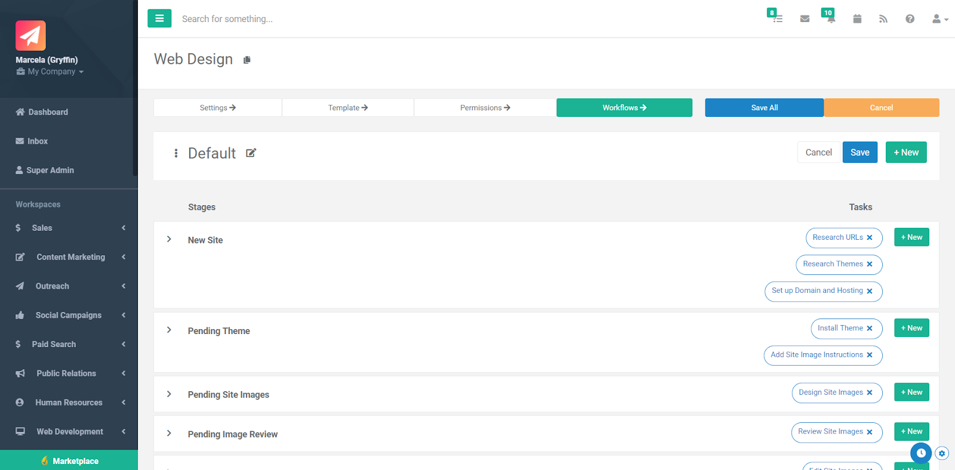Open the mail envelope icon in top bar
The width and height of the screenshot is (955, 470).
point(805,19)
